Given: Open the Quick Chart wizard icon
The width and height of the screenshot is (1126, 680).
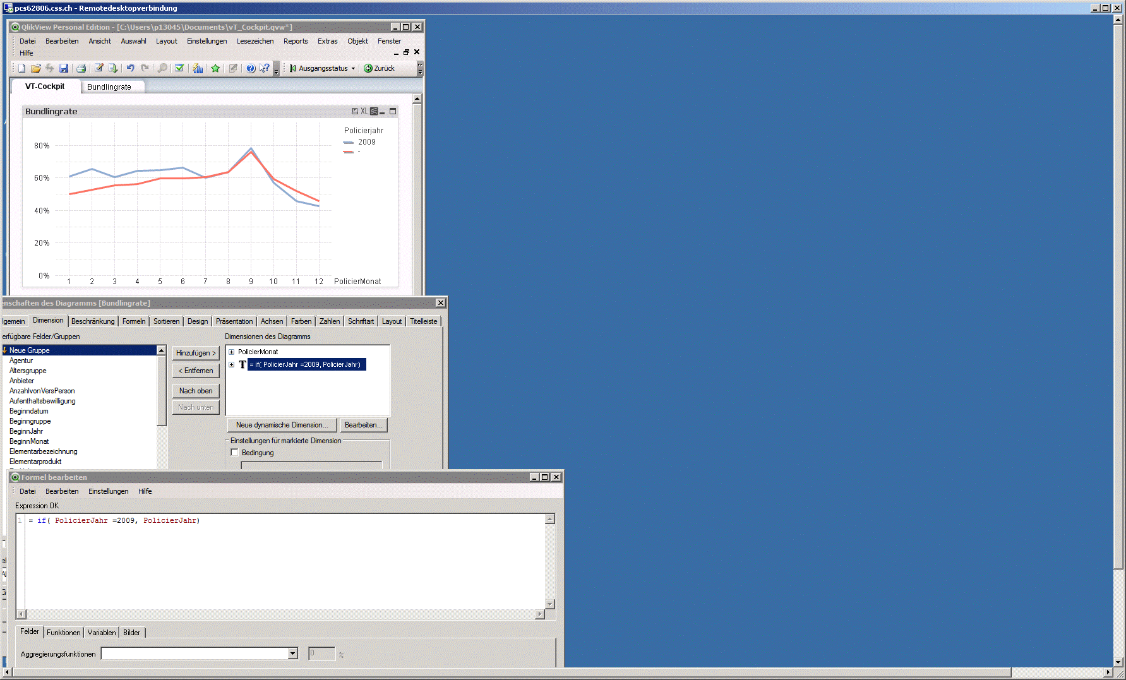Looking at the screenshot, I should point(198,68).
